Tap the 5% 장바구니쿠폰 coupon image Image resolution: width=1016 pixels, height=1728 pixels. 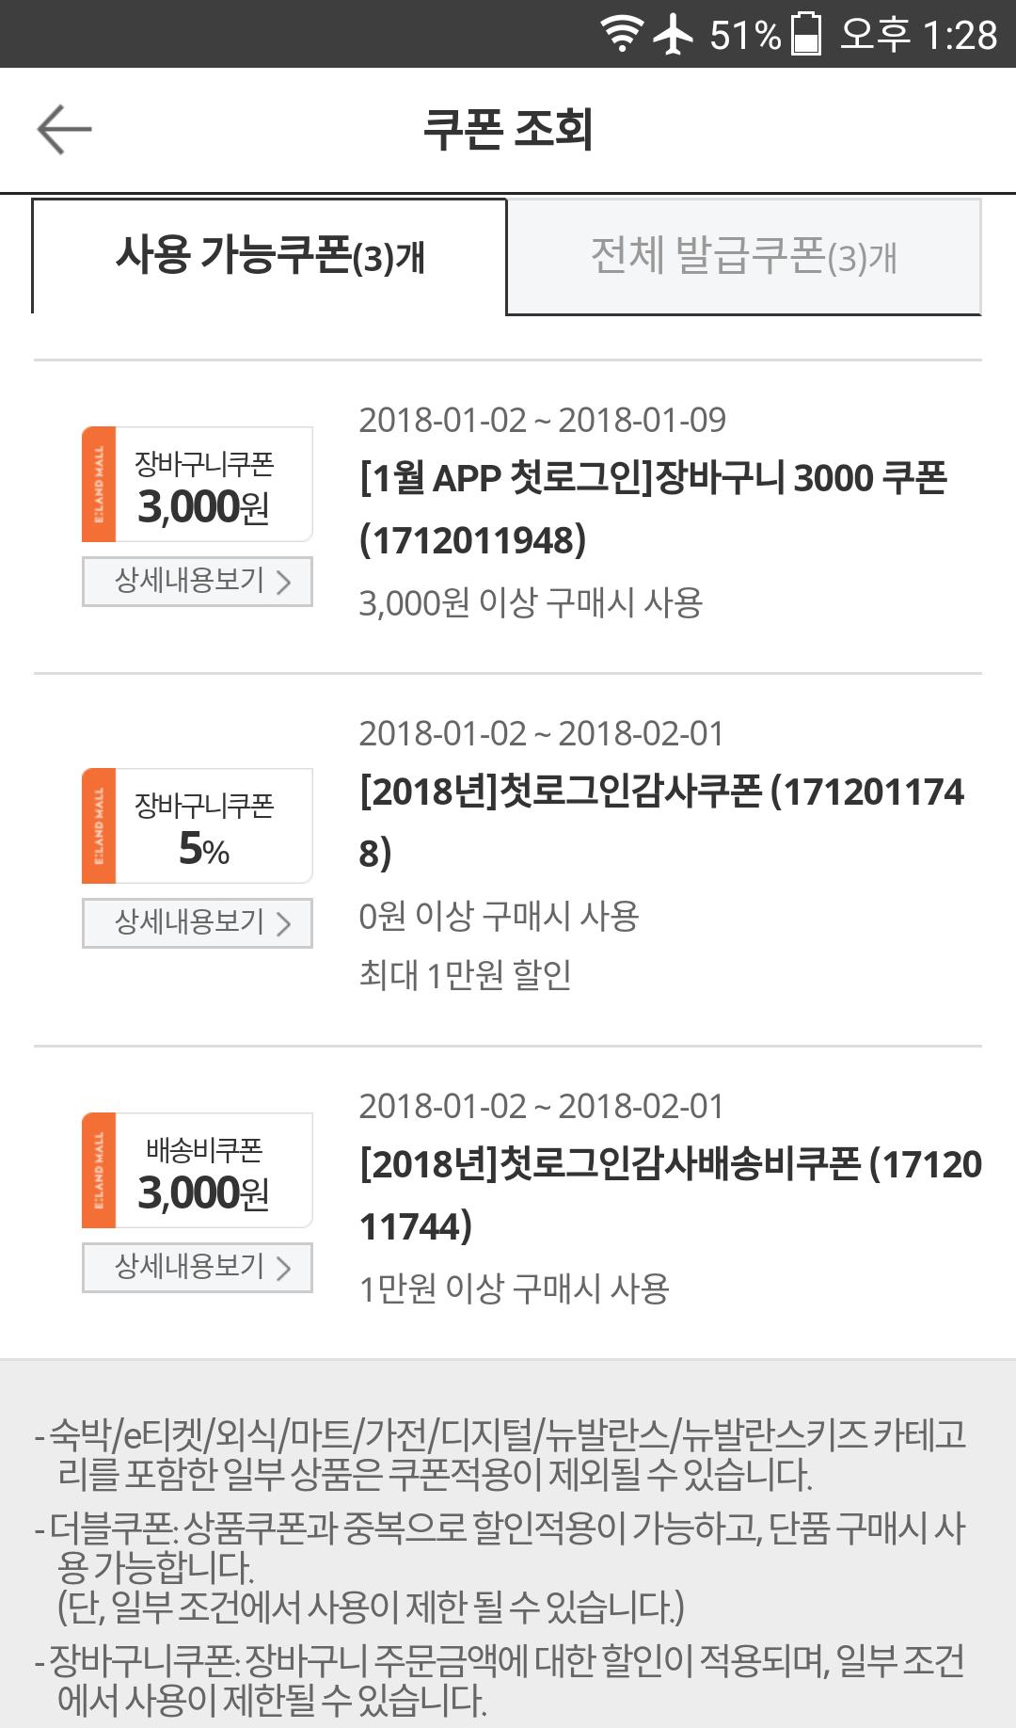(x=198, y=826)
